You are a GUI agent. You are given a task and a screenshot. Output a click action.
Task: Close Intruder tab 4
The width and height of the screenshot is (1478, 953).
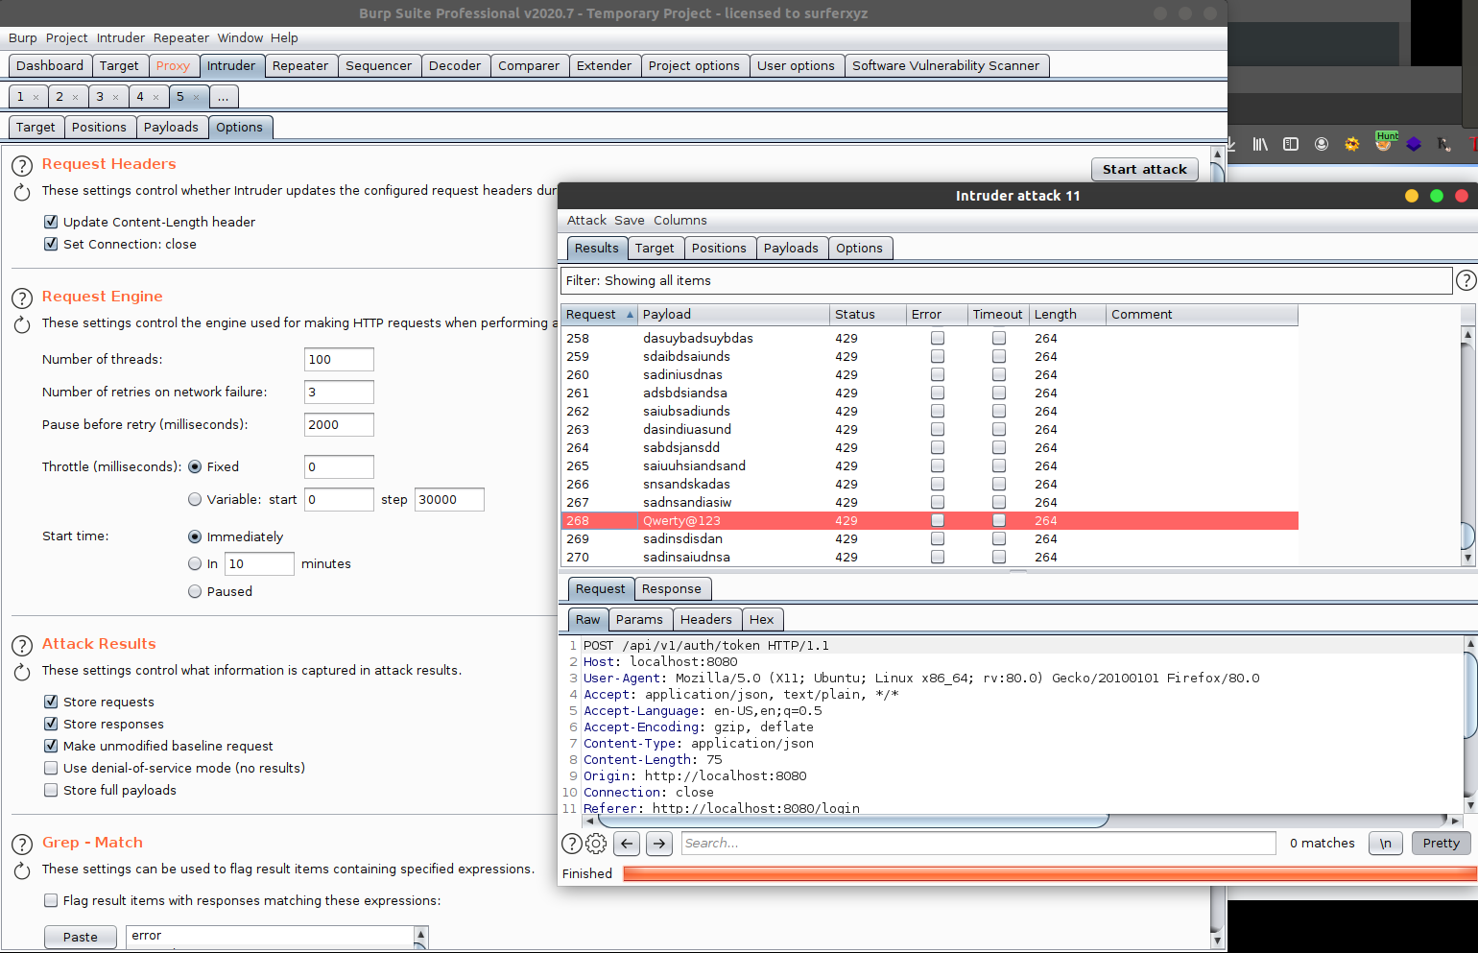point(156,97)
